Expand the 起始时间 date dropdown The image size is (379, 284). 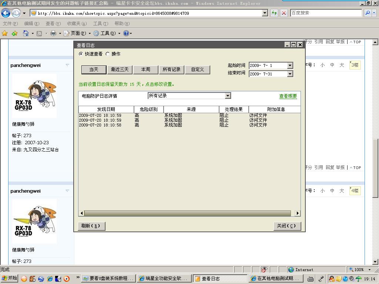pos(290,65)
